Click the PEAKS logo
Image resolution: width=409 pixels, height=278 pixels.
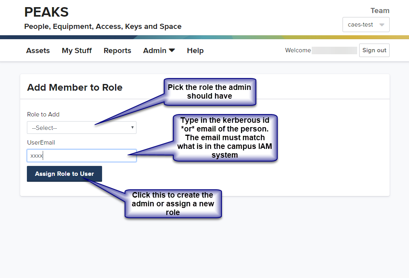[46, 12]
